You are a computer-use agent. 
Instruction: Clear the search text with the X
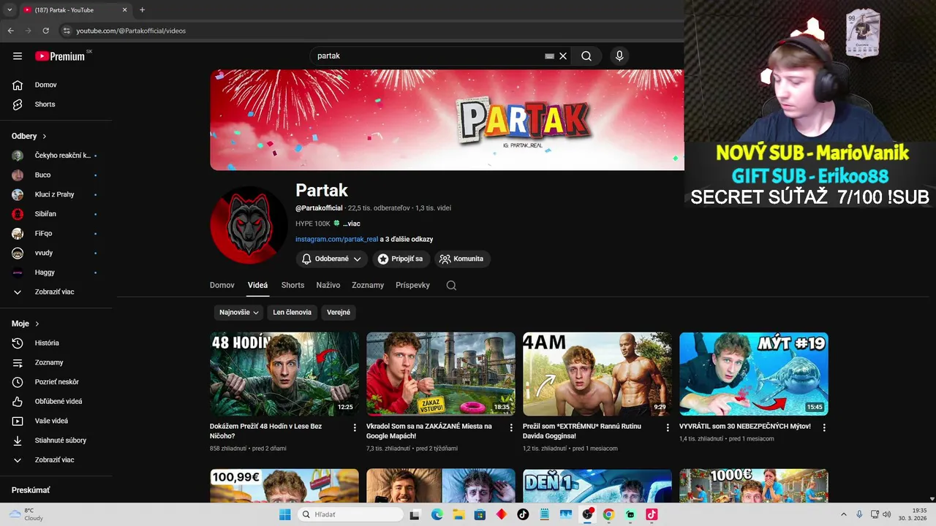tap(563, 56)
